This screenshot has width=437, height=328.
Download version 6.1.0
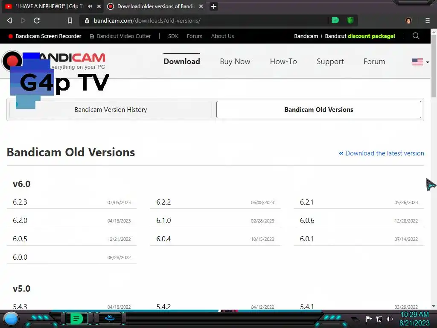(215, 221)
